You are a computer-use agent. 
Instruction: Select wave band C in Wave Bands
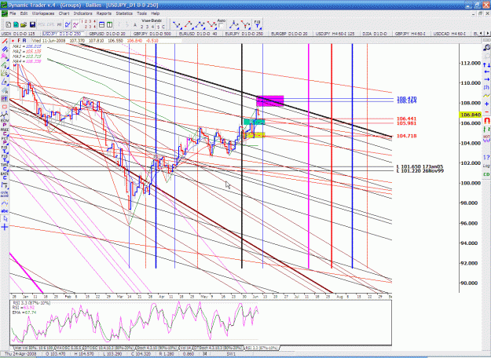click(x=163, y=27)
